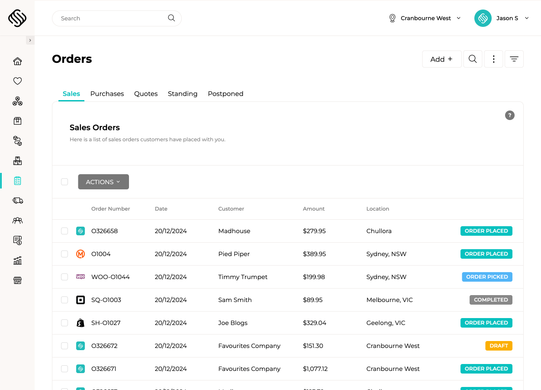Image resolution: width=541 pixels, height=390 pixels.
Task: Open the Standing orders tab
Action: (x=182, y=94)
